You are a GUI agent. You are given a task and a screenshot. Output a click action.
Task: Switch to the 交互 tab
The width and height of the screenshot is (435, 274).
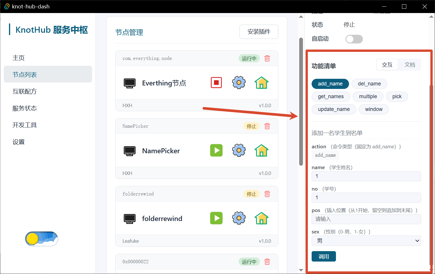(x=387, y=65)
